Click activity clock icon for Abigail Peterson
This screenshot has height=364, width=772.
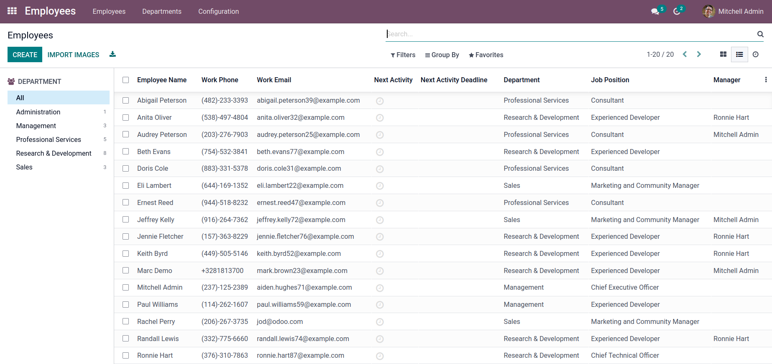tap(380, 101)
